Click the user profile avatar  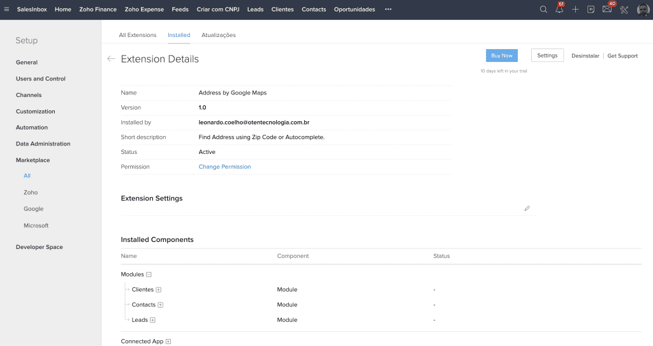[643, 10]
